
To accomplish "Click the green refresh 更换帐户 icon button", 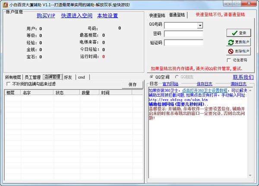I will 239,42.
